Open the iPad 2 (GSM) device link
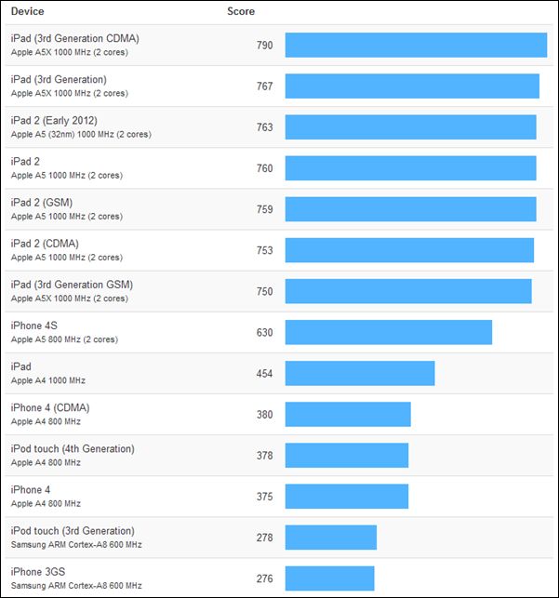 pyautogui.click(x=42, y=203)
